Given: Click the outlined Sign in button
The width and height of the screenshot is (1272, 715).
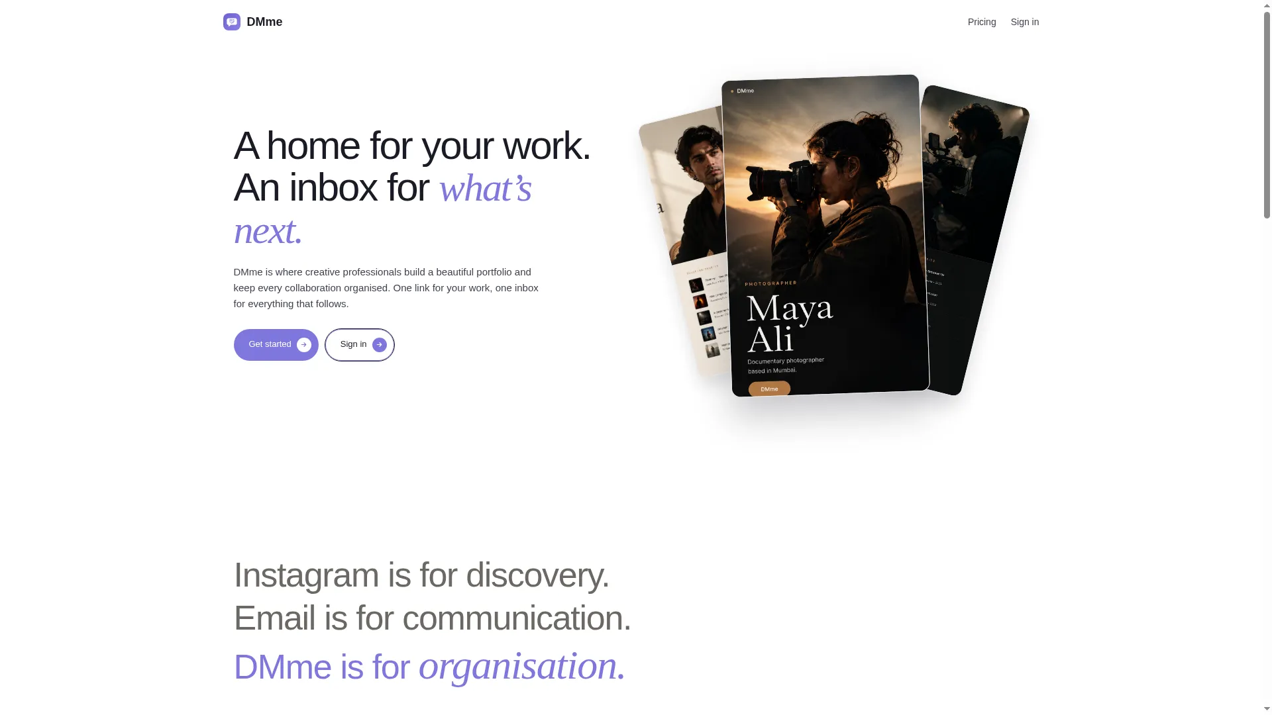Looking at the screenshot, I should click(x=359, y=345).
